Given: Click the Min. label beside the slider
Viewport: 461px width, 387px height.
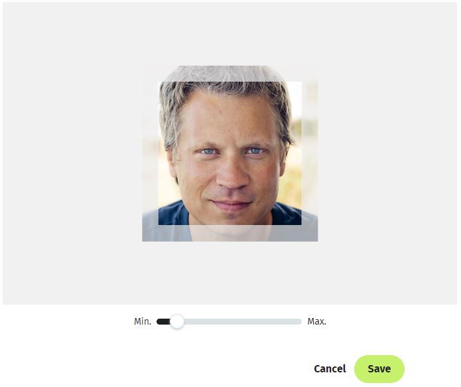Looking at the screenshot, I should tap(143, 321).
